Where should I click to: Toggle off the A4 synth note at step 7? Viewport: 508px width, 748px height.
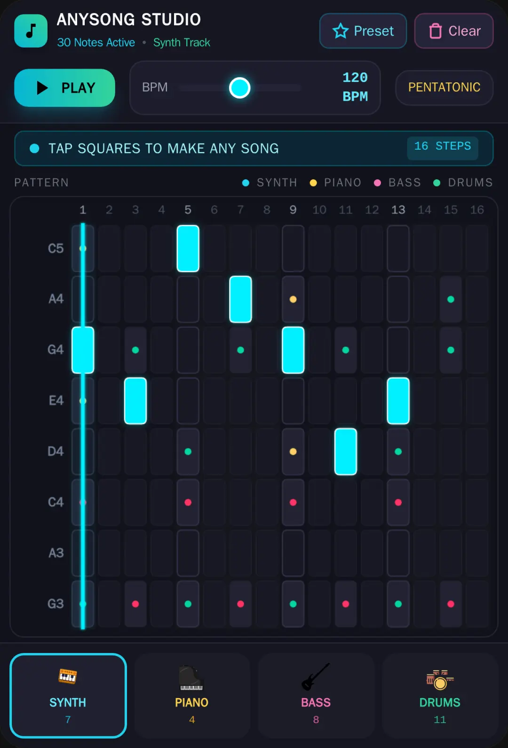click(x=240, y=299)
